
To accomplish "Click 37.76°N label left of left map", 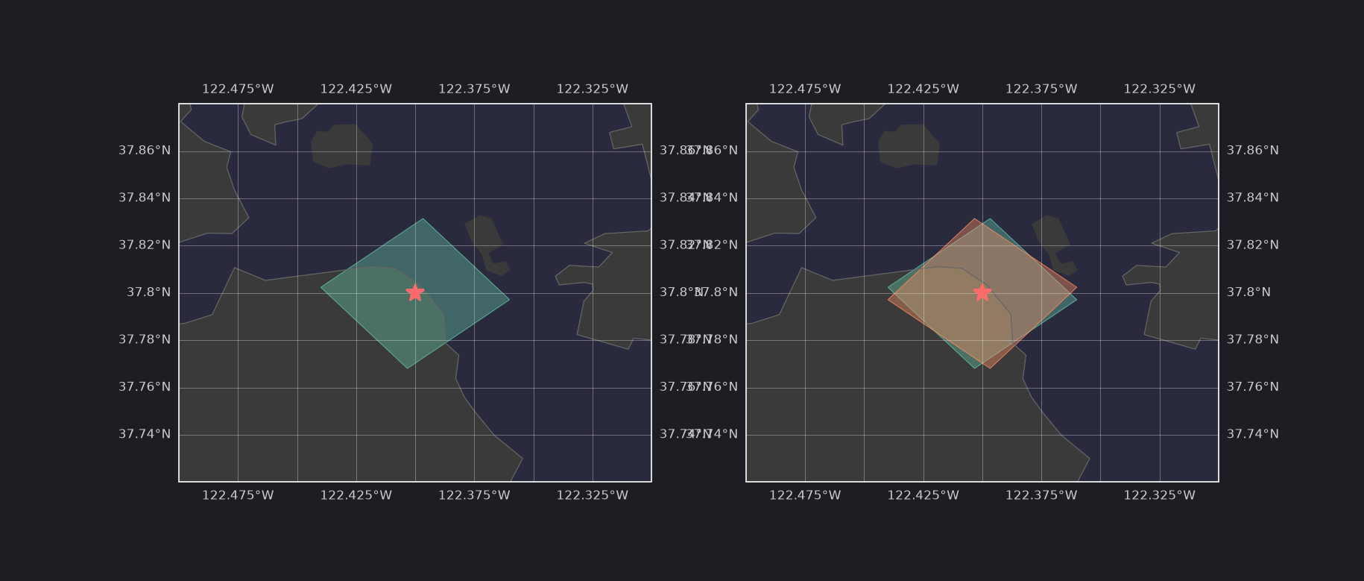I will [145, 387].
